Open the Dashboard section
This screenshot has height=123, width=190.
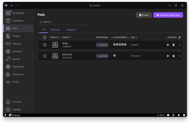pyautogui.click(x=18, y=13)
